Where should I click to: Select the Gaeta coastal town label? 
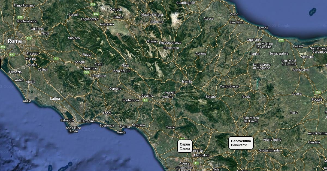point(121,132)
